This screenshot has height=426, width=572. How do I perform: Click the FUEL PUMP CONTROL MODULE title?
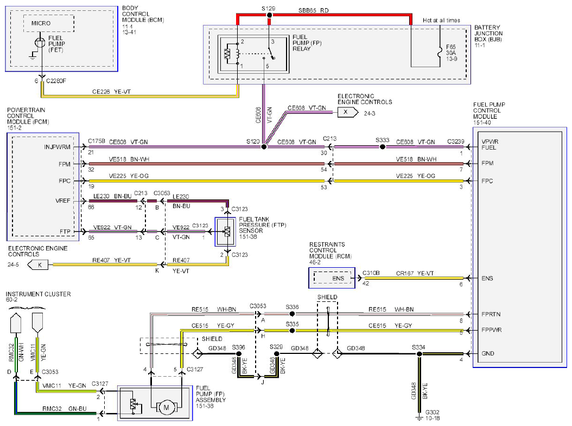tap(489, 111)
